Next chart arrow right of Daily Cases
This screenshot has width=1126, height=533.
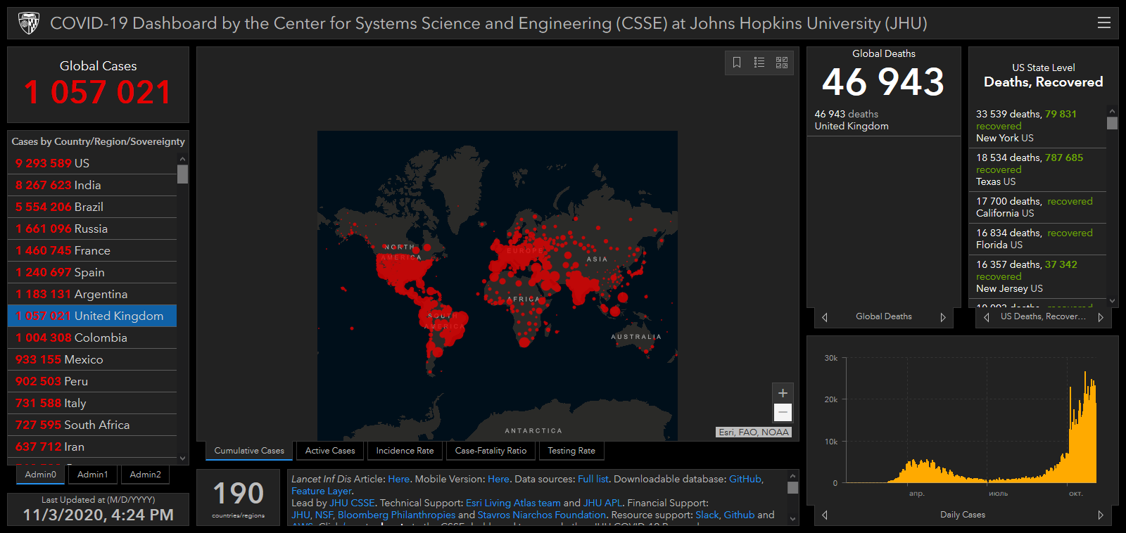[1101, 515]
